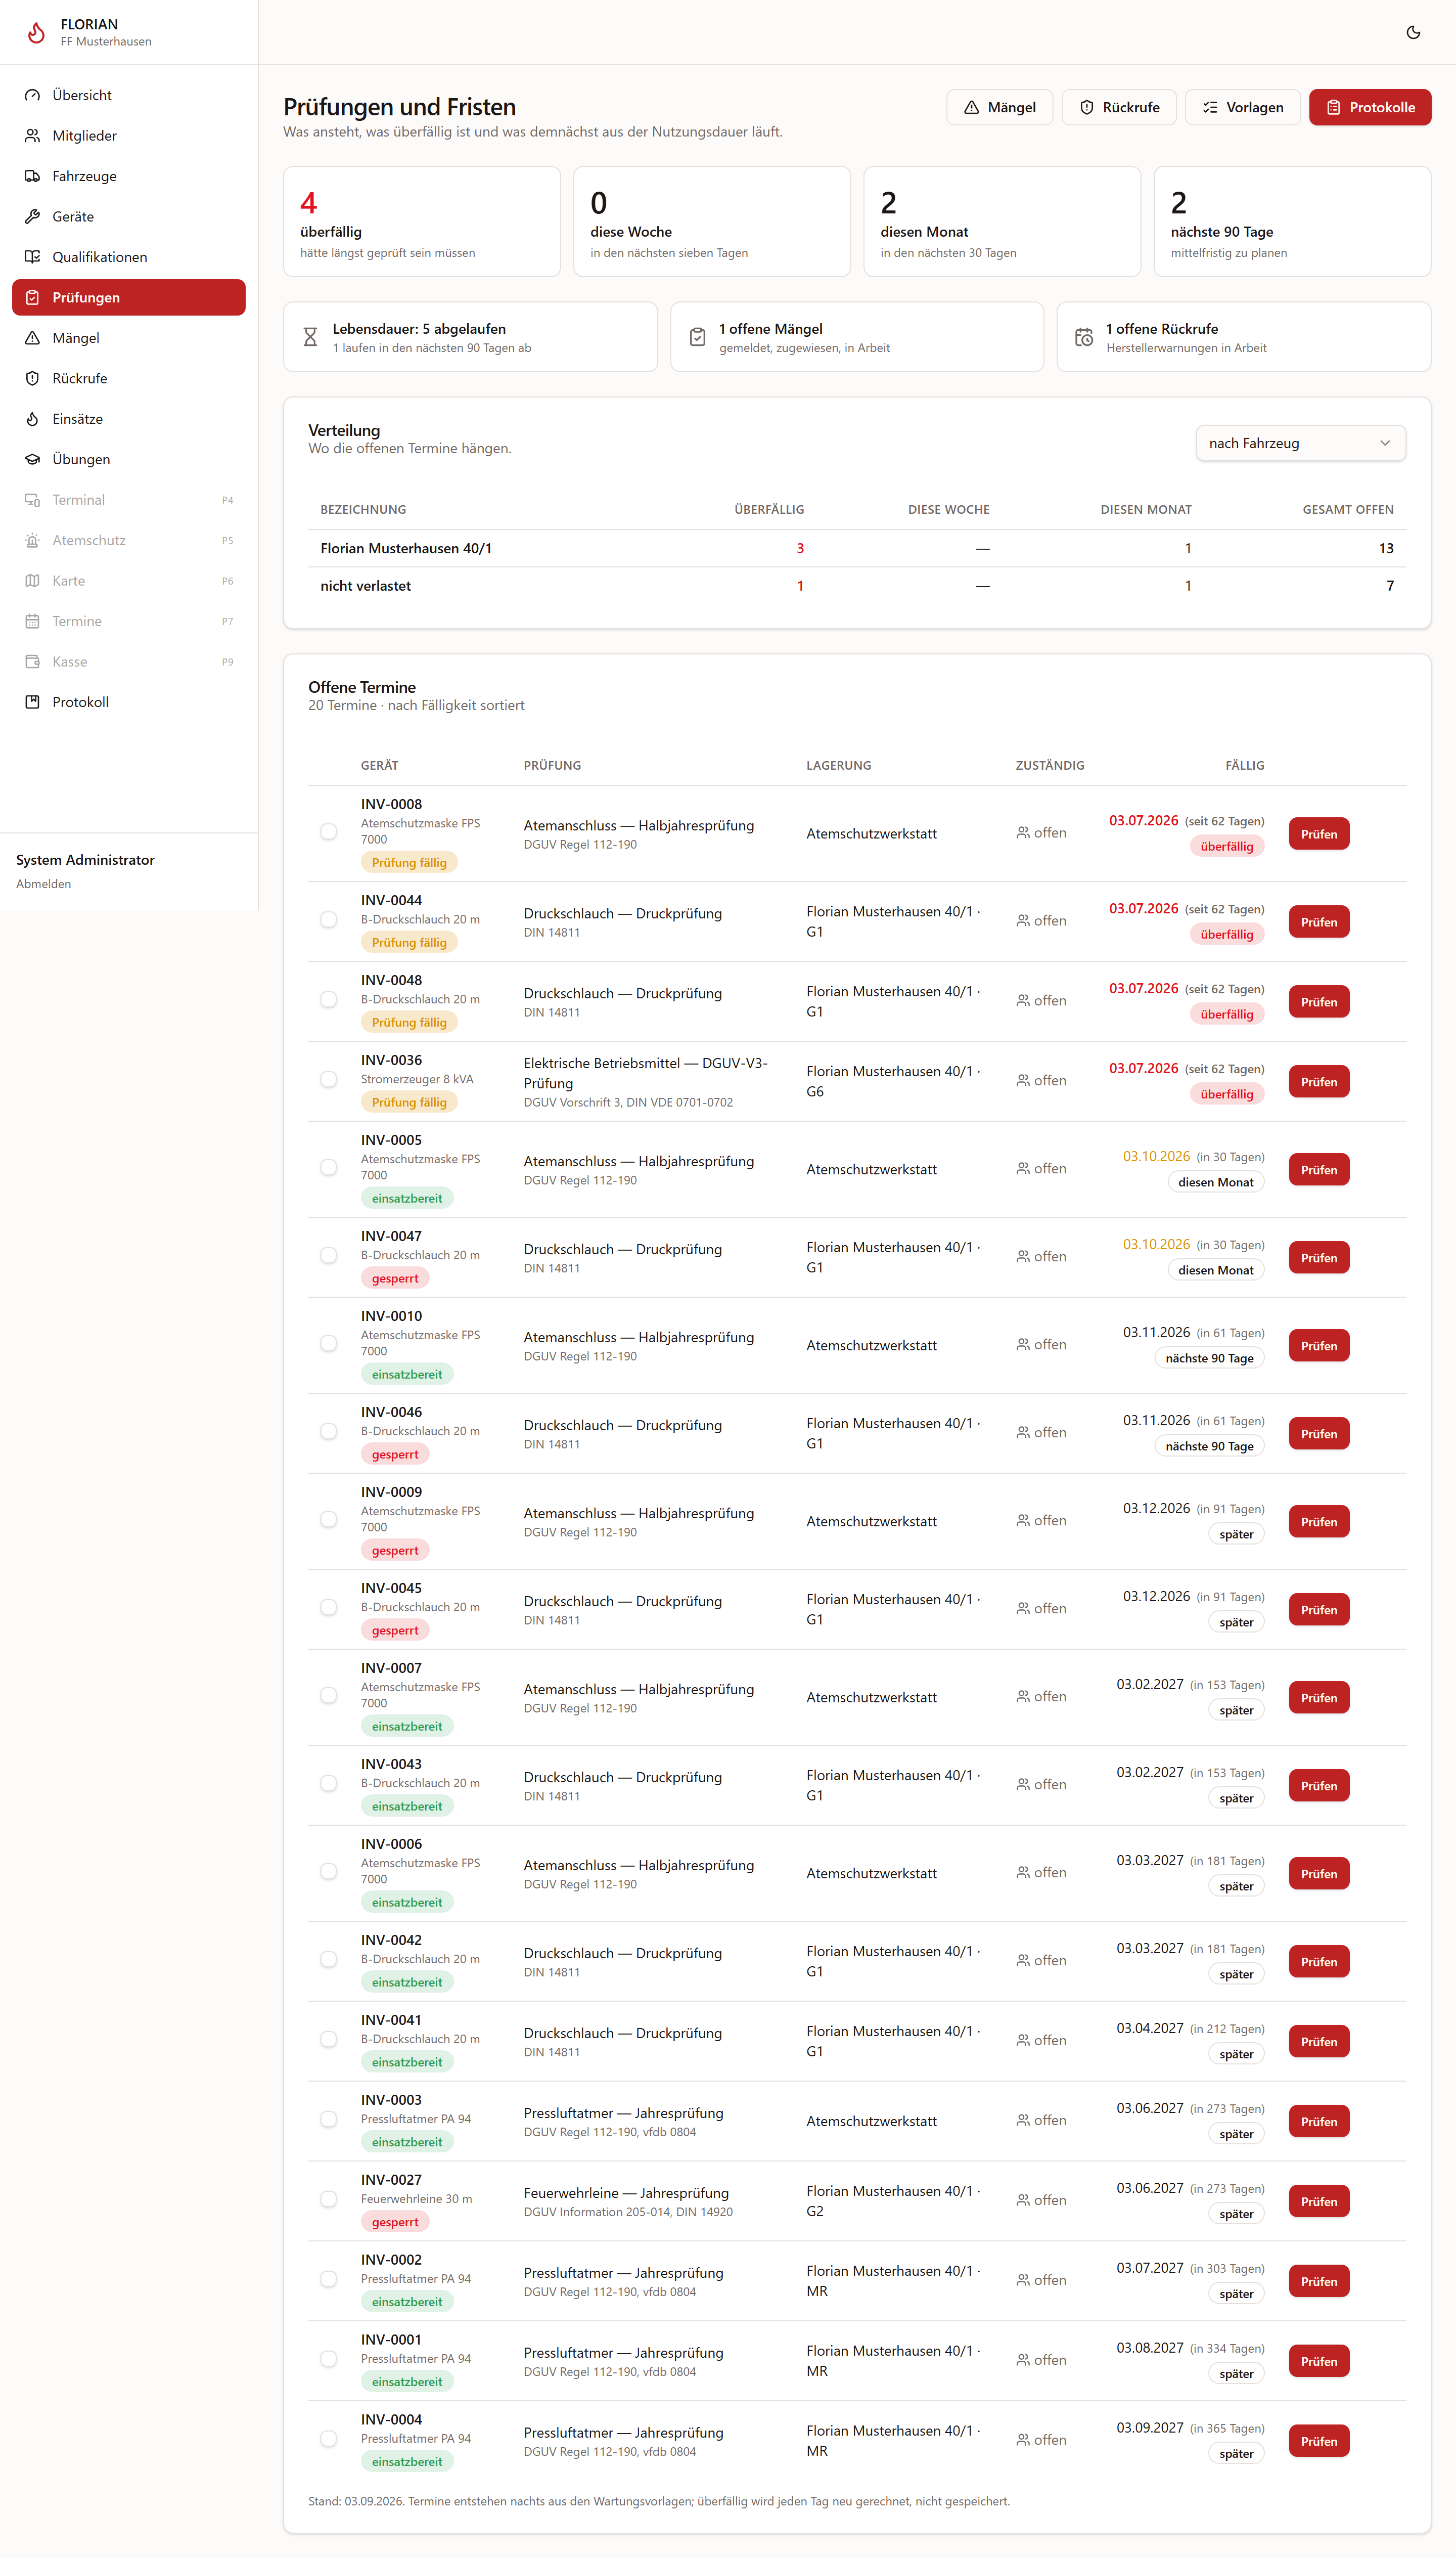1456x2558 pixels.
Task: Click Prüfen for INV-0004
Action: pyautogui.click(x=1318, y=2442)
